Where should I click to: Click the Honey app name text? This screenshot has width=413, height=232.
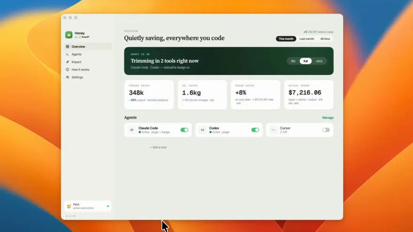click(79, 33)
